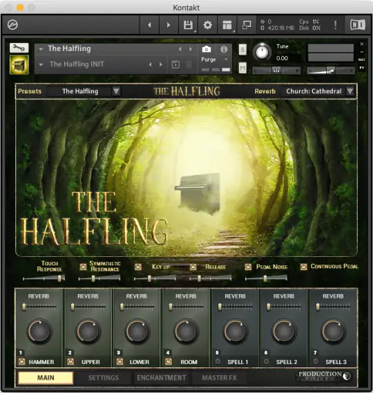The height and width of the screenshot is (393, 373).
Task: Toggle the Upper channel power button
Action: coord(70,361)
